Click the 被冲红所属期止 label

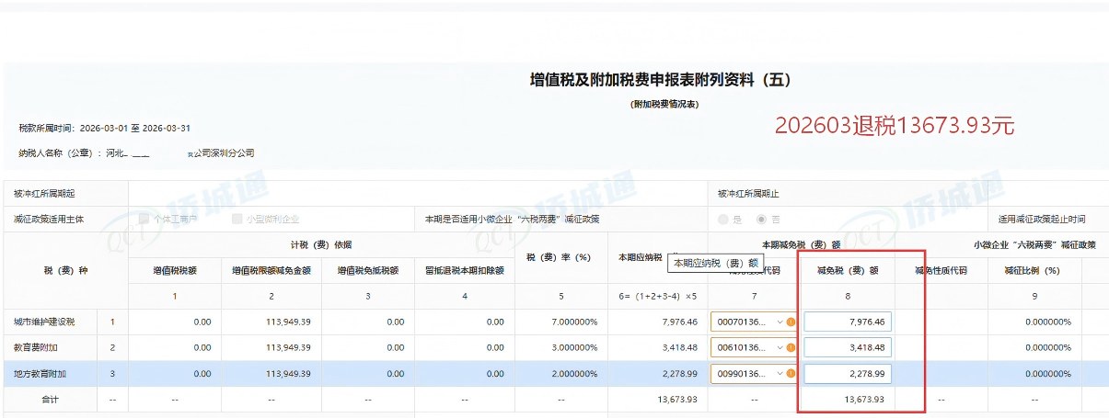click(x=748, y=194)
